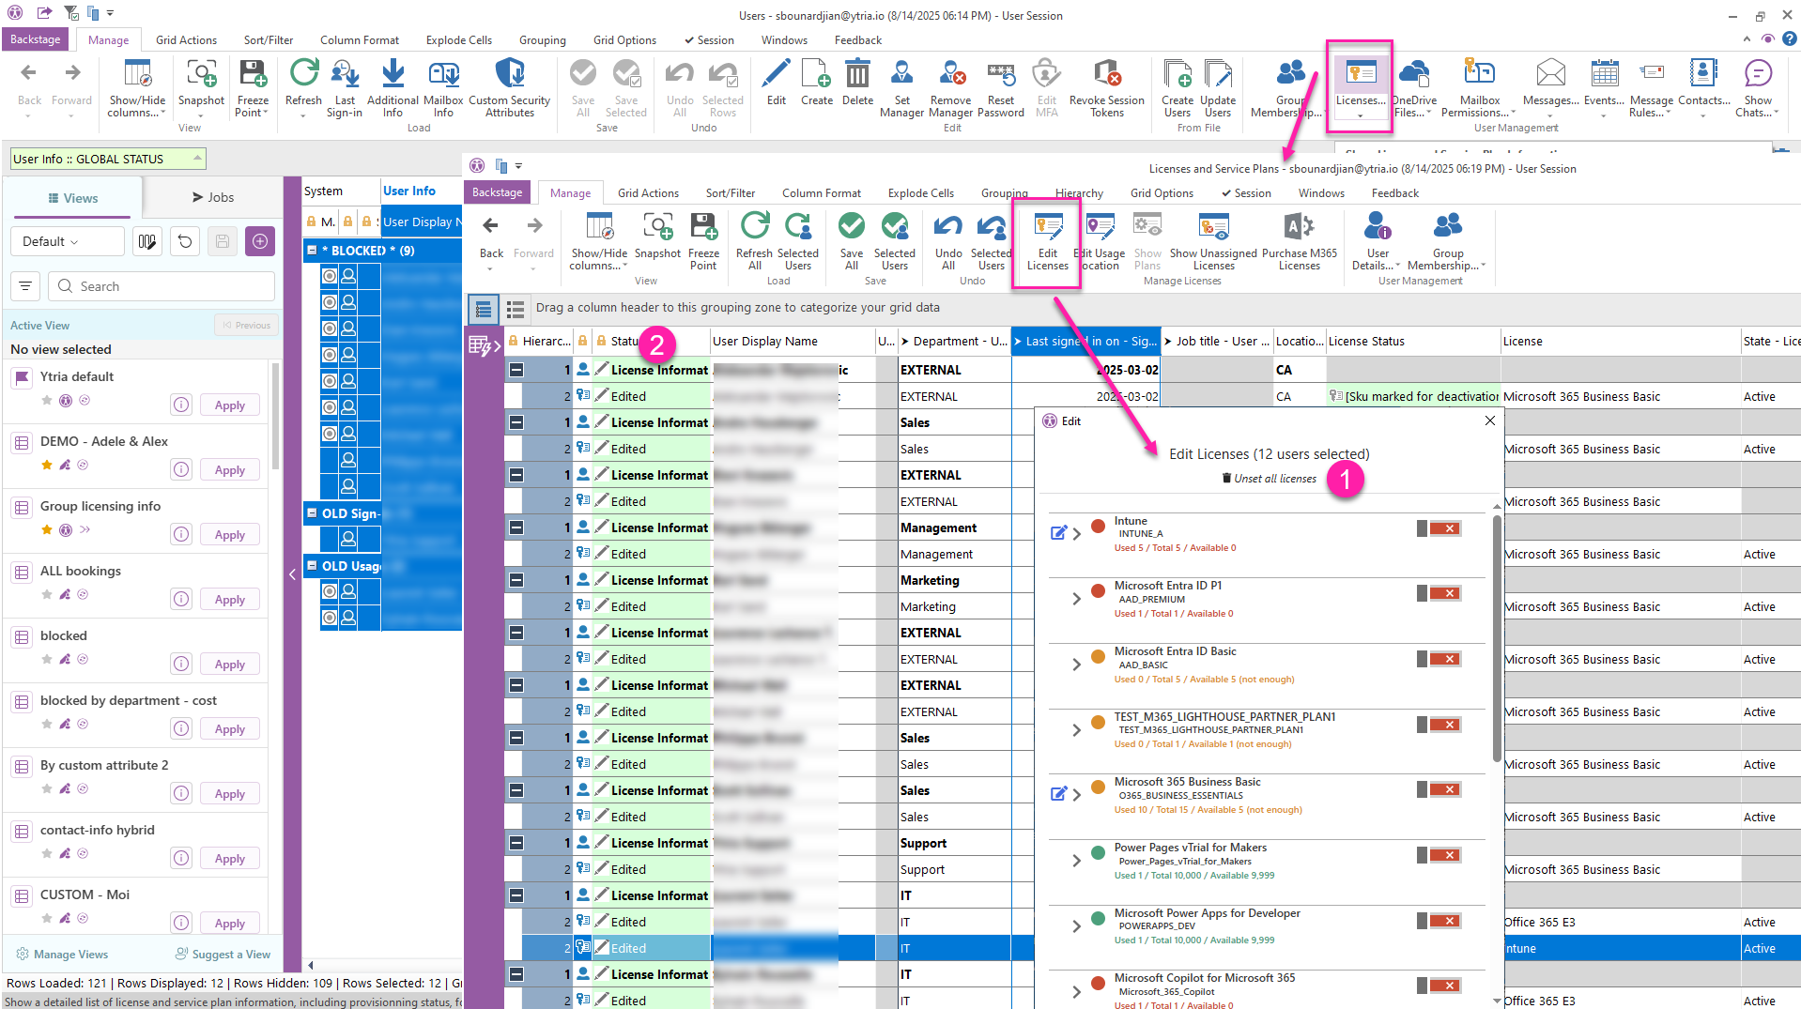Toggle the Microsoft 365 Business Basic license switch

coord(1439,789)
